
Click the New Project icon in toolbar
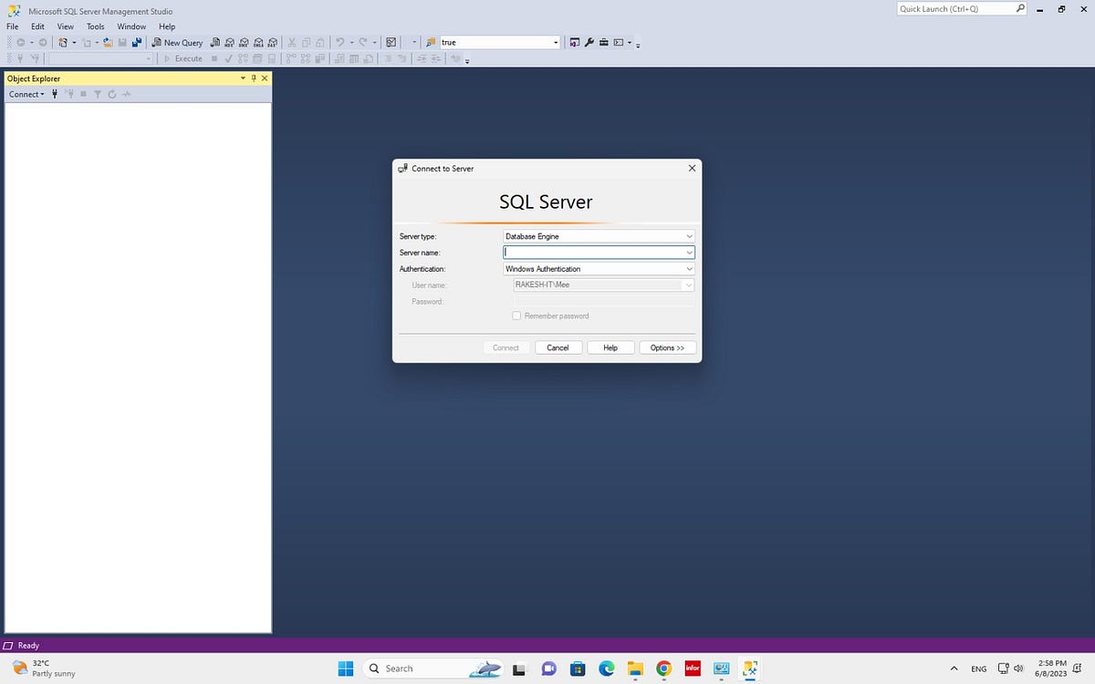tap(62, 42)
